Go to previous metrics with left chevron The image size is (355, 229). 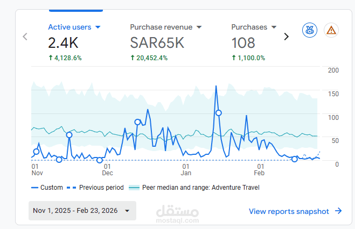(25, 37)
